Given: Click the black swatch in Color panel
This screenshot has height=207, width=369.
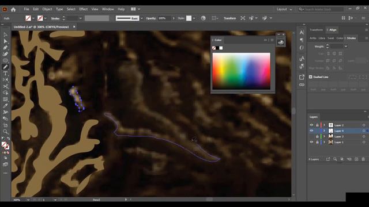Looking at the screenshot, I should pyautogui.click(x=217, y=48).
